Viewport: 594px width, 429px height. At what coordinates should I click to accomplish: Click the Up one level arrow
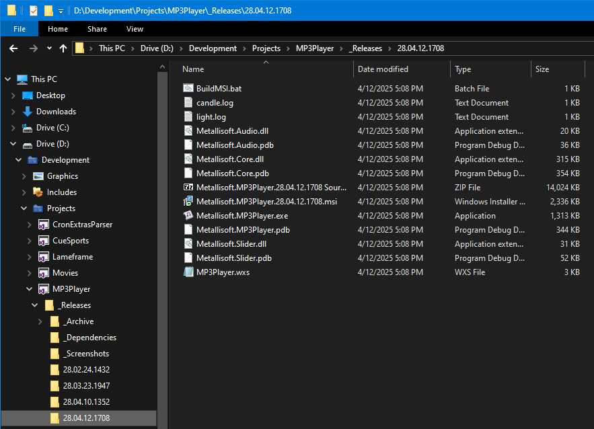tap(63, 48)
